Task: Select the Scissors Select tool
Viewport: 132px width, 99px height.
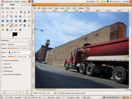Action: click(x=25, y=12)
